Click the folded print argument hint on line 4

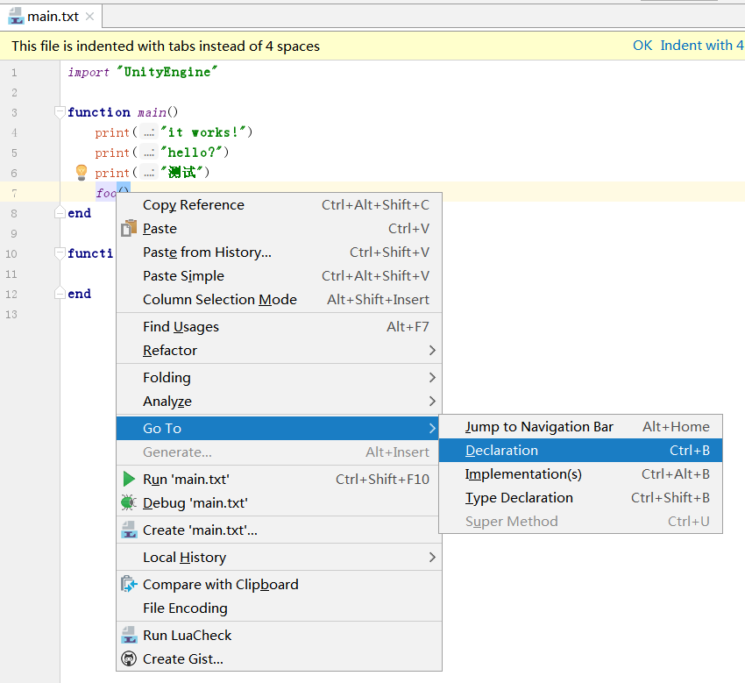(x=149, y=132)
